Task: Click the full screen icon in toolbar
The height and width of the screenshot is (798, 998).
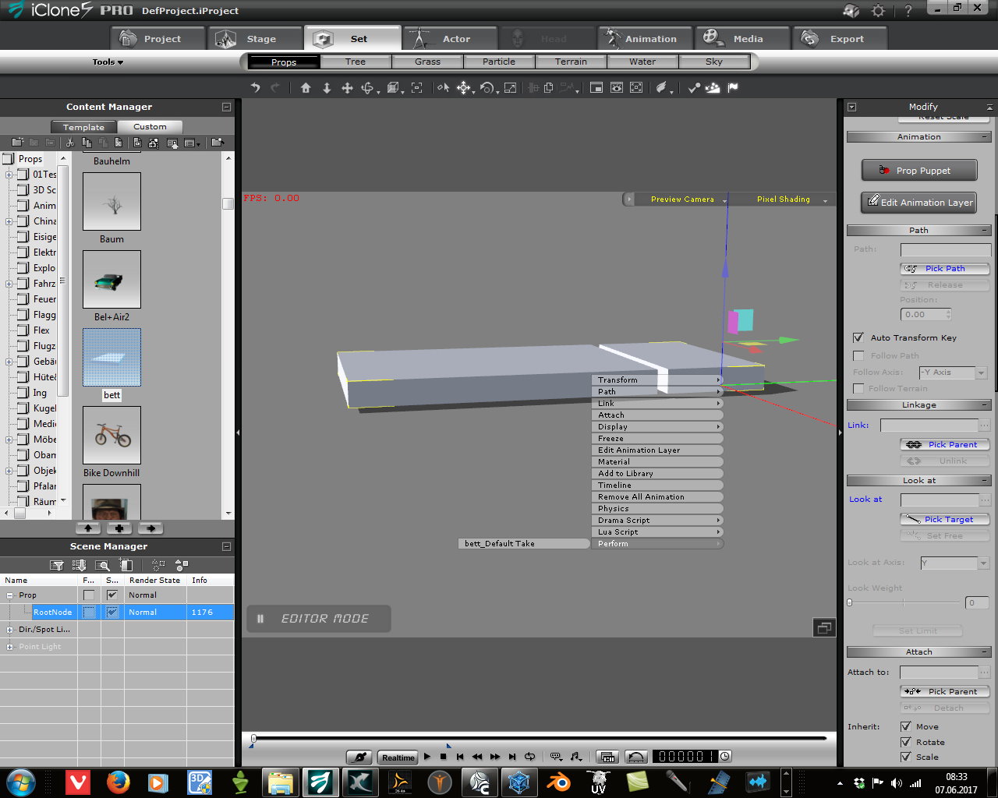Action: (x=637, y=88)
